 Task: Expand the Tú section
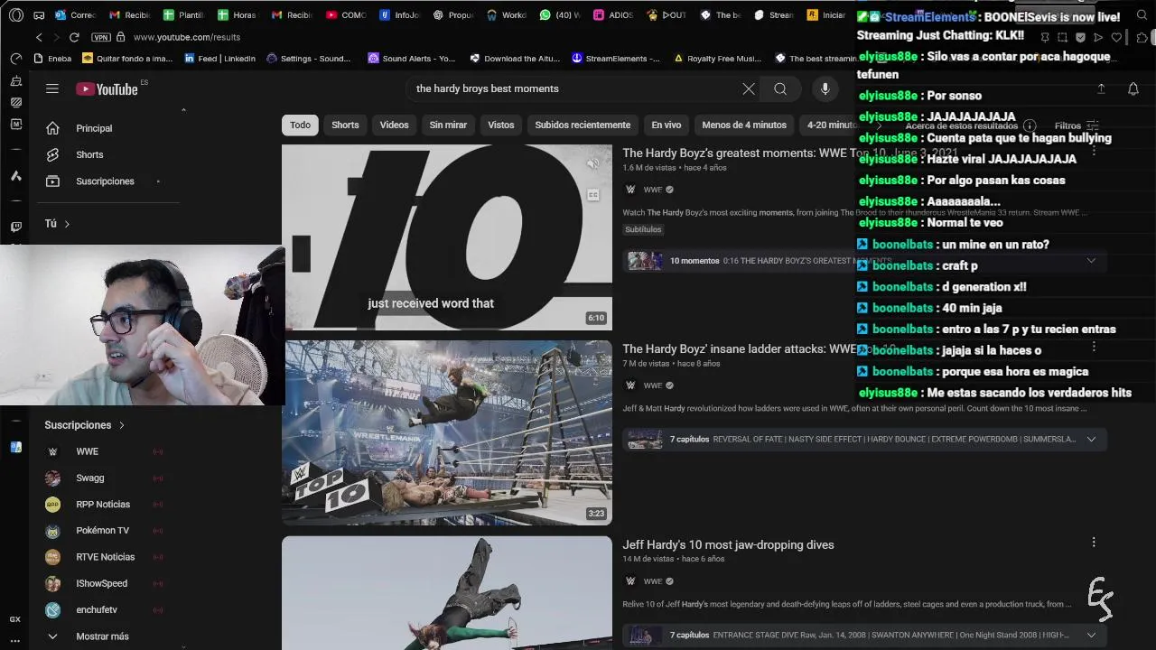pos(57,223)
